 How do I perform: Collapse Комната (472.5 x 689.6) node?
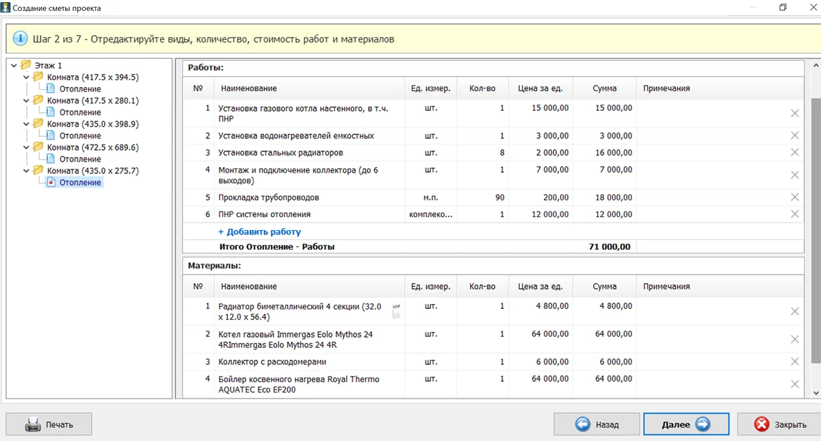point(27,147)
